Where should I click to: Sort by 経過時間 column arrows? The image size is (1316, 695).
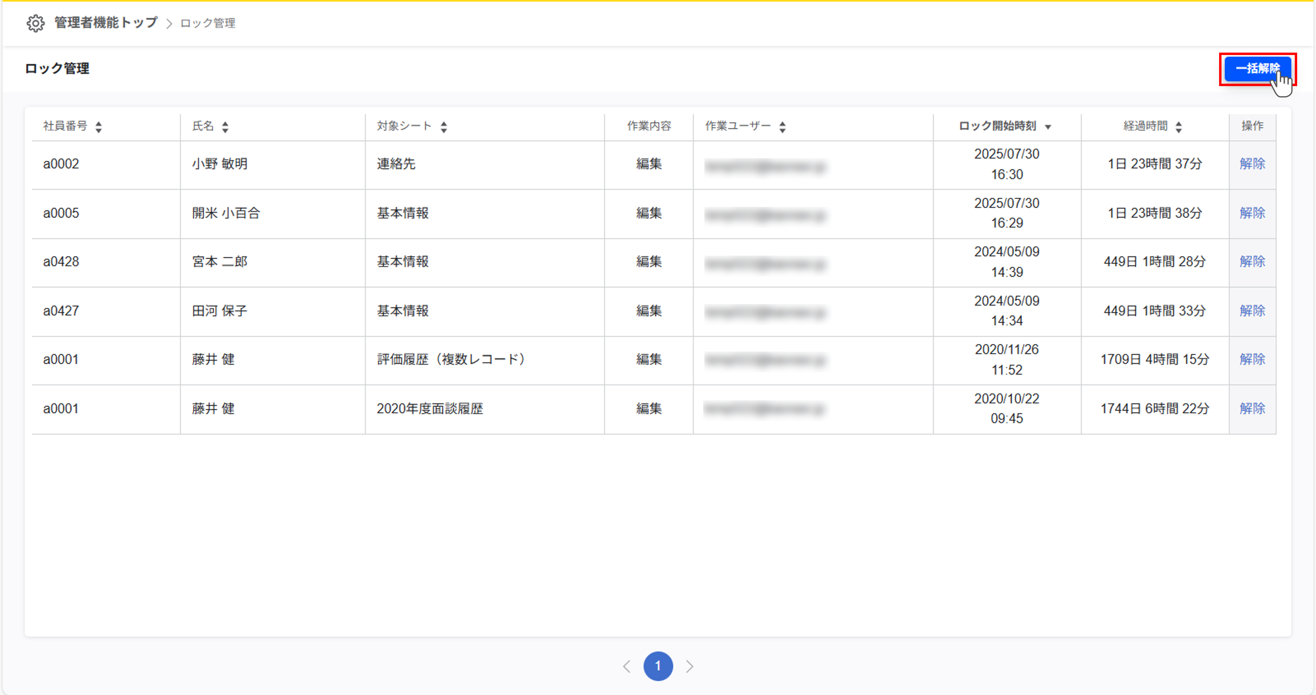coord(1179,127)
